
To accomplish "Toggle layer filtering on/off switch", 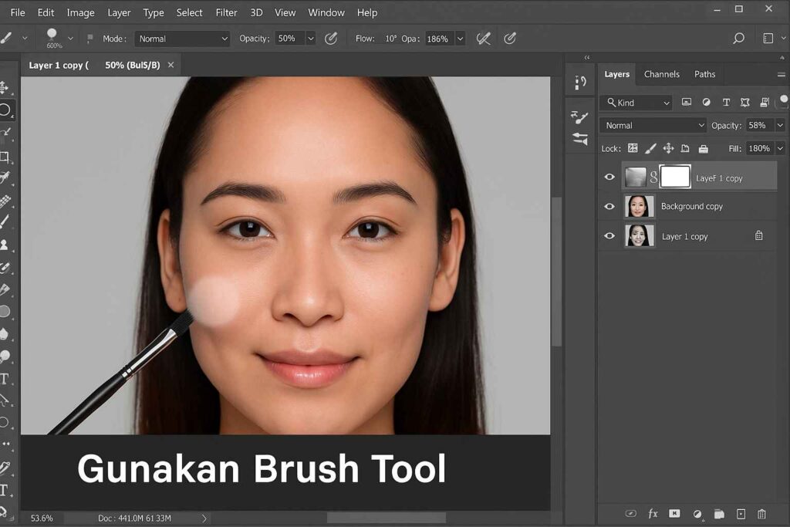I will tap(784, 101).
